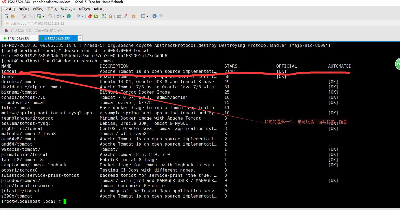The width and height of the screenshot is (400, 210).
Task: Open the 查看(V) menu
Action: (x=38, y=9)
